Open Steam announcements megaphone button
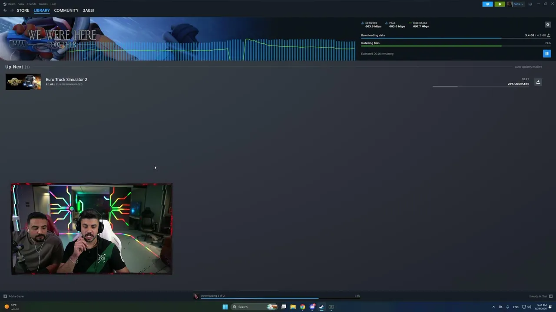 click(x=487, y=4)
